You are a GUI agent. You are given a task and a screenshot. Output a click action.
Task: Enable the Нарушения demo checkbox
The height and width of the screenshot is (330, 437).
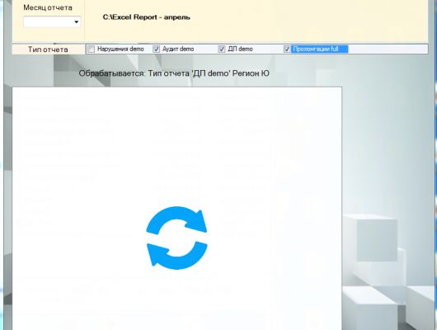pos(92,49)
